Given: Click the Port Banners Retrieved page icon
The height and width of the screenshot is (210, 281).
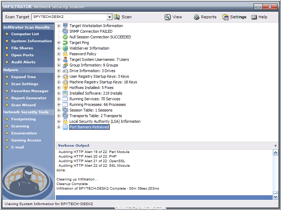Looking at the screenshot, I should [65, 127].
